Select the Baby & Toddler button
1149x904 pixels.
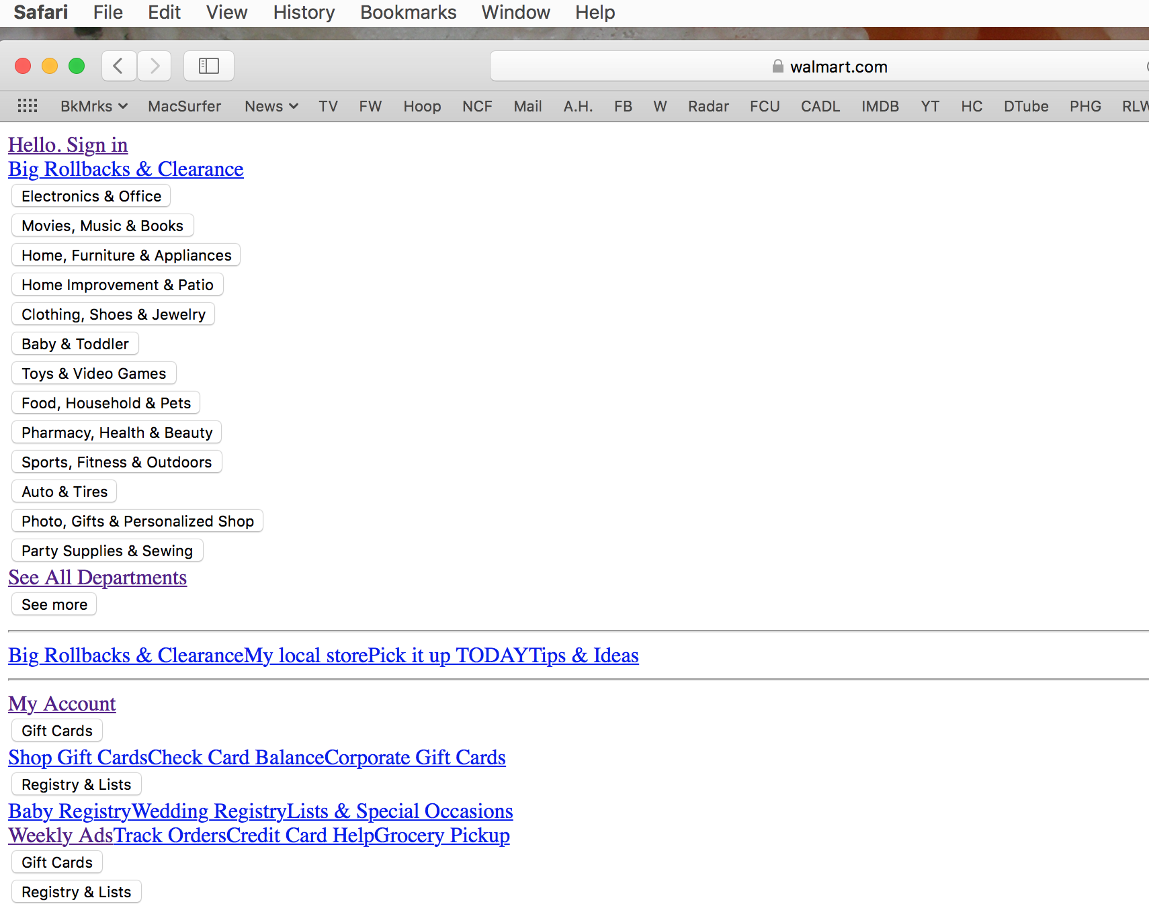pyautogui.click(x=75, y=344)
